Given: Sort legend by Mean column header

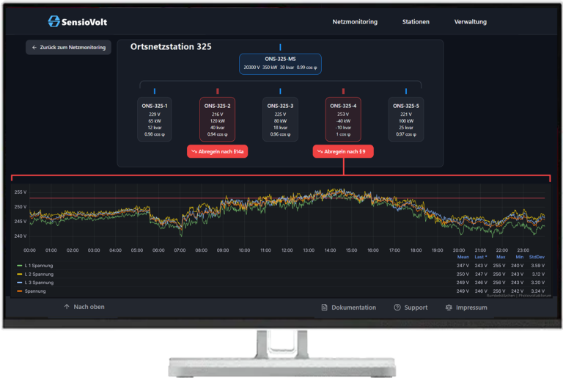Looking at the screenshot, I should [463, 258].
